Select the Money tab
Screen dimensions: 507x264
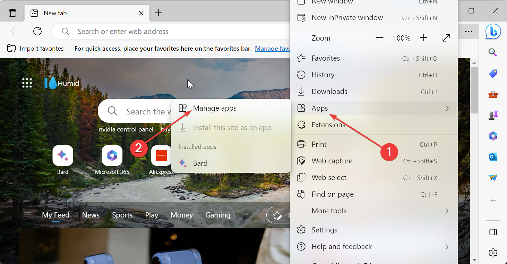(182, 215)
